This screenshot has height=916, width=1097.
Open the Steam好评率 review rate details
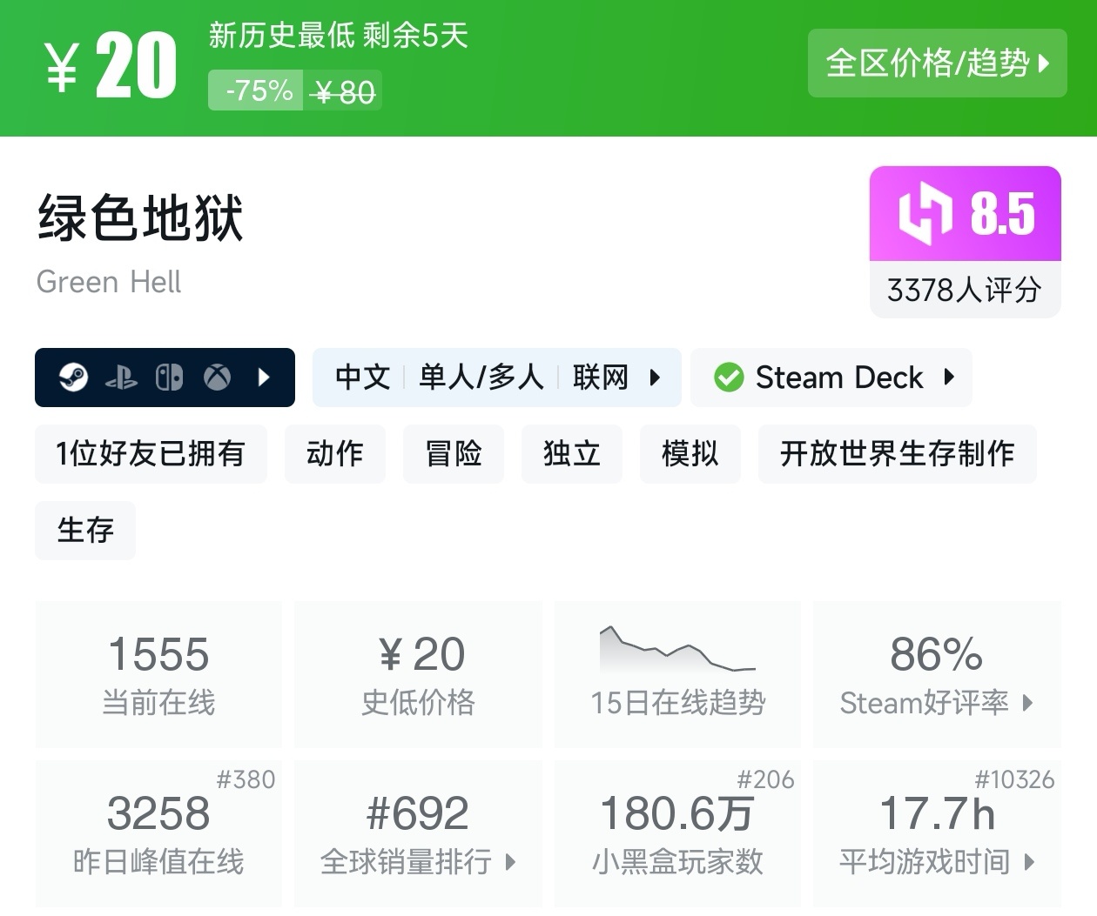937,674
